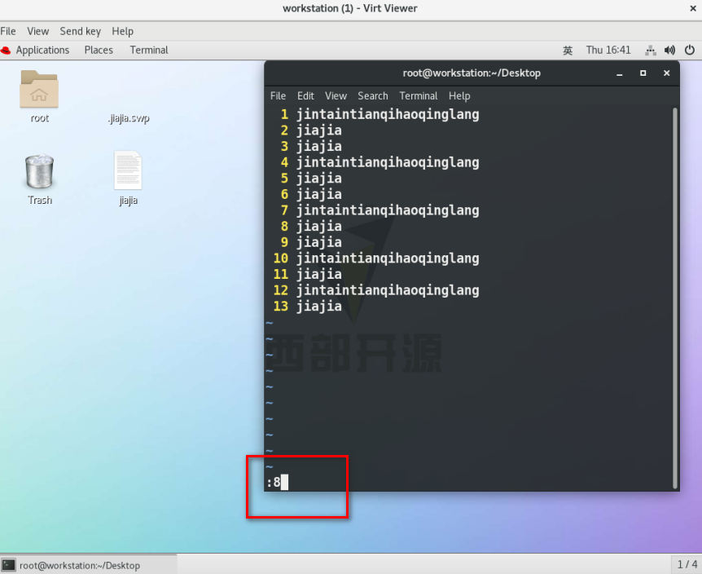Screen dimensions: 702x574
Task: Open the terminal Edit menu
Action: 305,96
